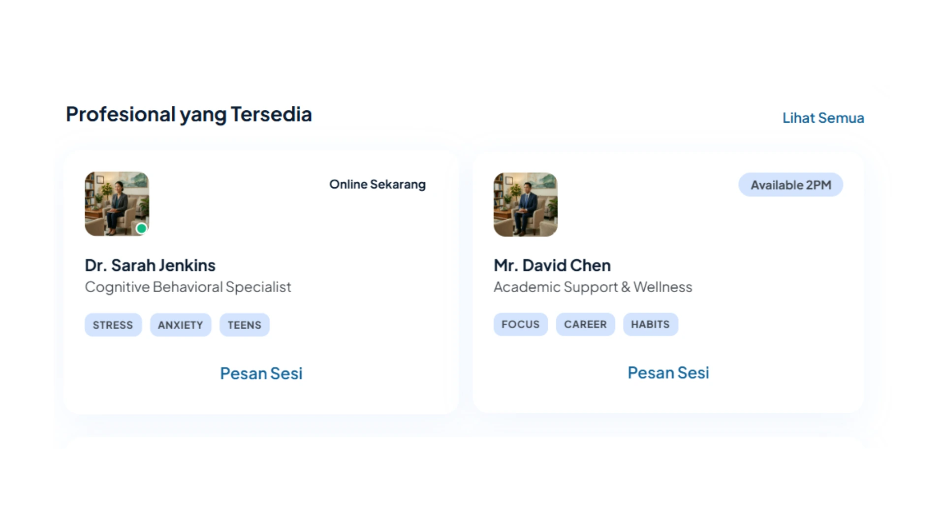The width and height of the screenshot is (945, 532).
Task: Click Cognitive Behavioral Specialist subtitle
Action: [x=188, y=287]
